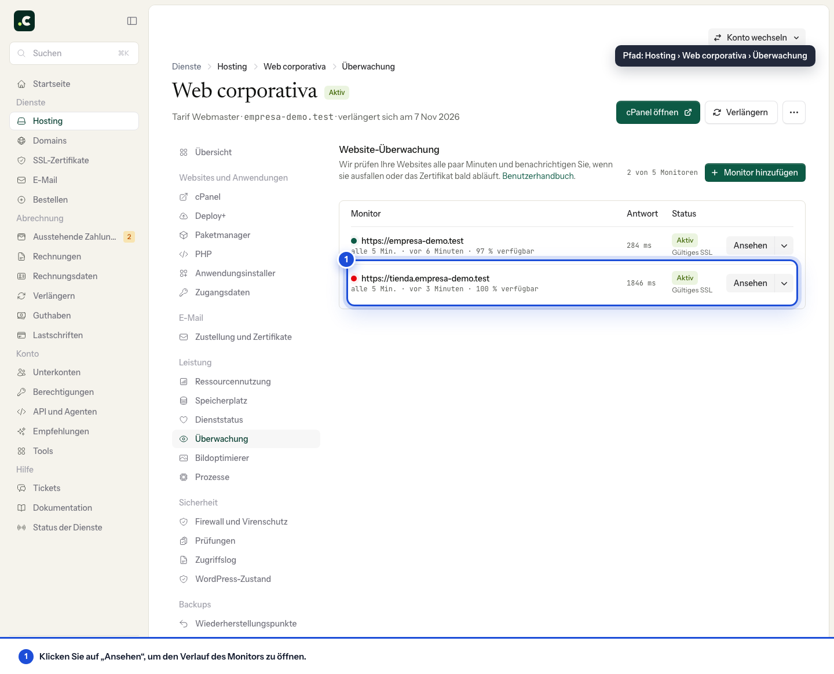The height and width of the screenshot is (674, 834).
Task: Click the Unterkonten users icon
Action: coord(21,372)
